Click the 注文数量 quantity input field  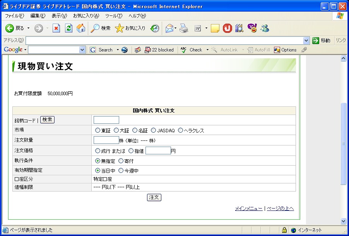coord(106,140)
